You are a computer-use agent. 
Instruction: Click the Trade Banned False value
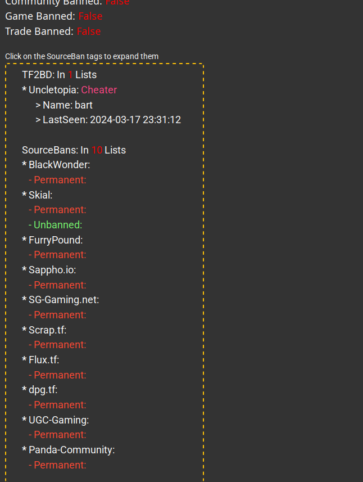(89, 31)
